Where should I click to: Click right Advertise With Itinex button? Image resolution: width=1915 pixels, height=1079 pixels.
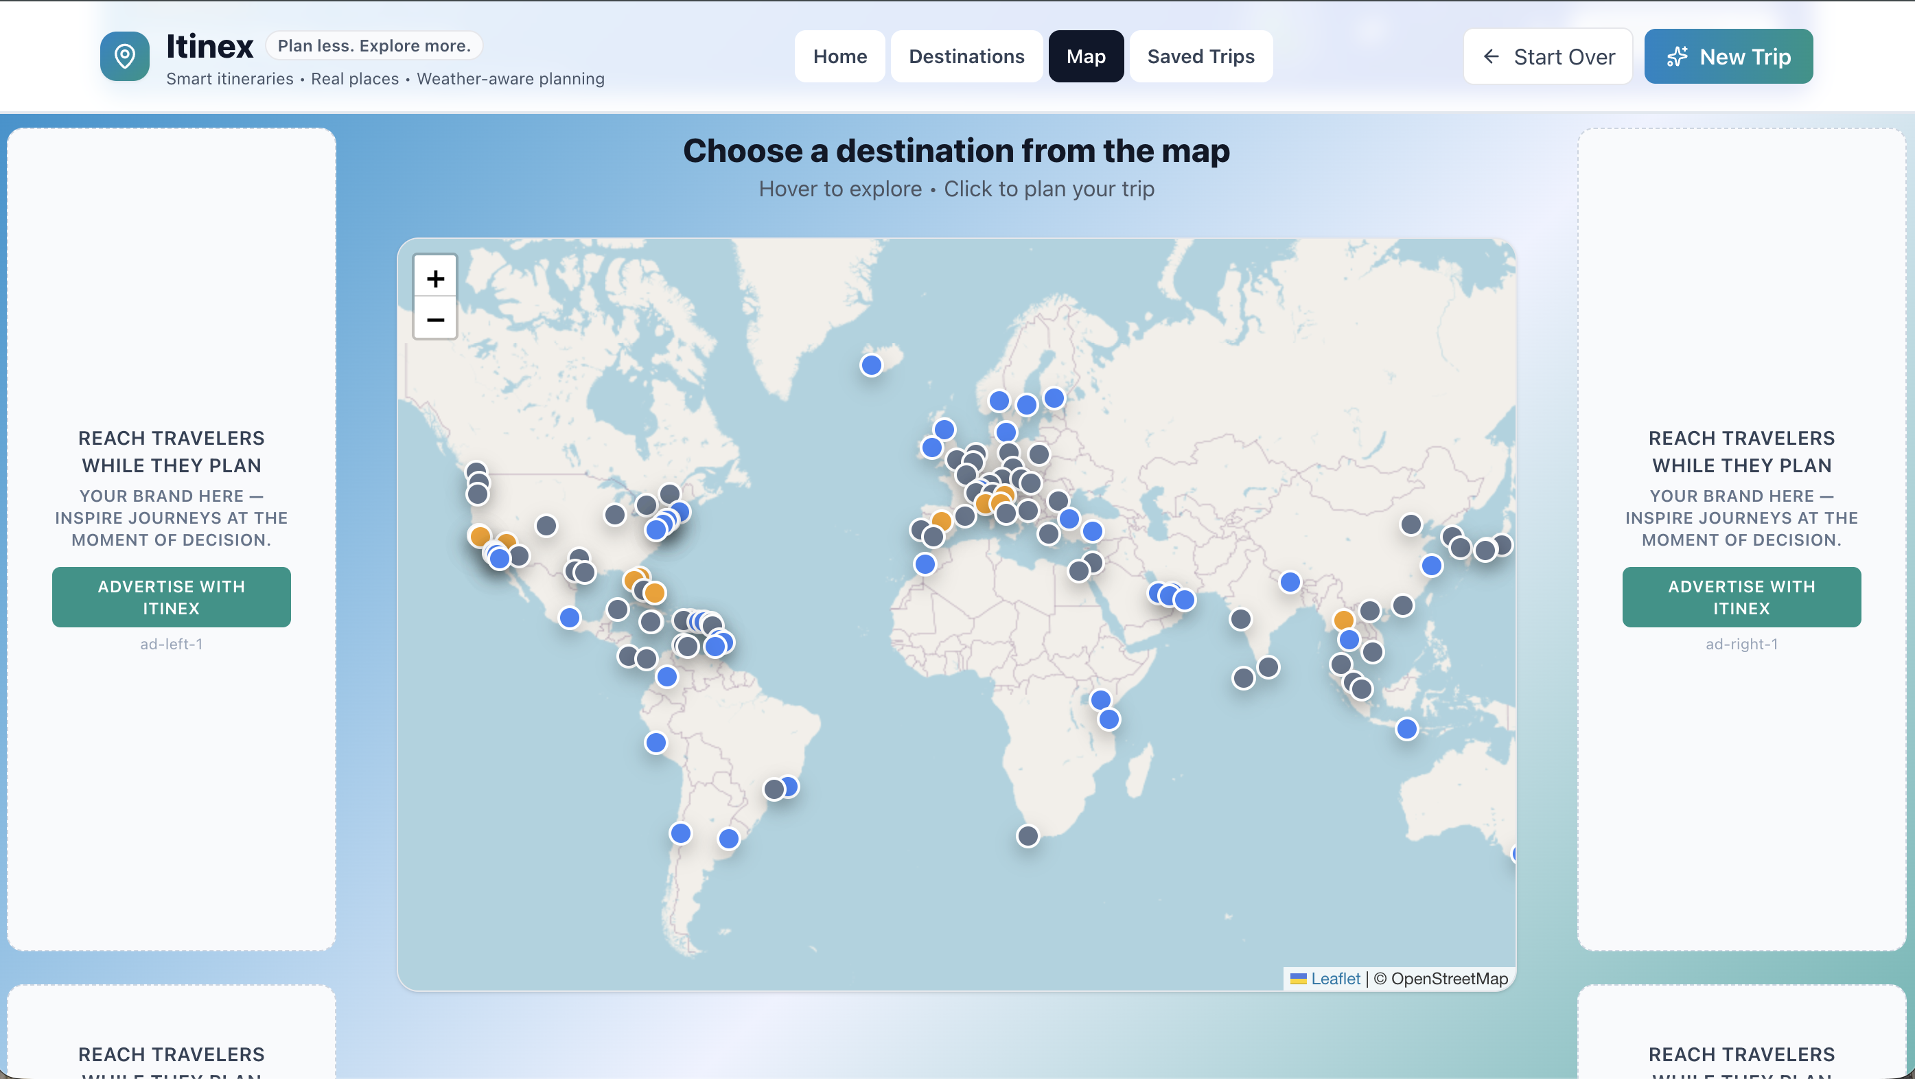1741,597
